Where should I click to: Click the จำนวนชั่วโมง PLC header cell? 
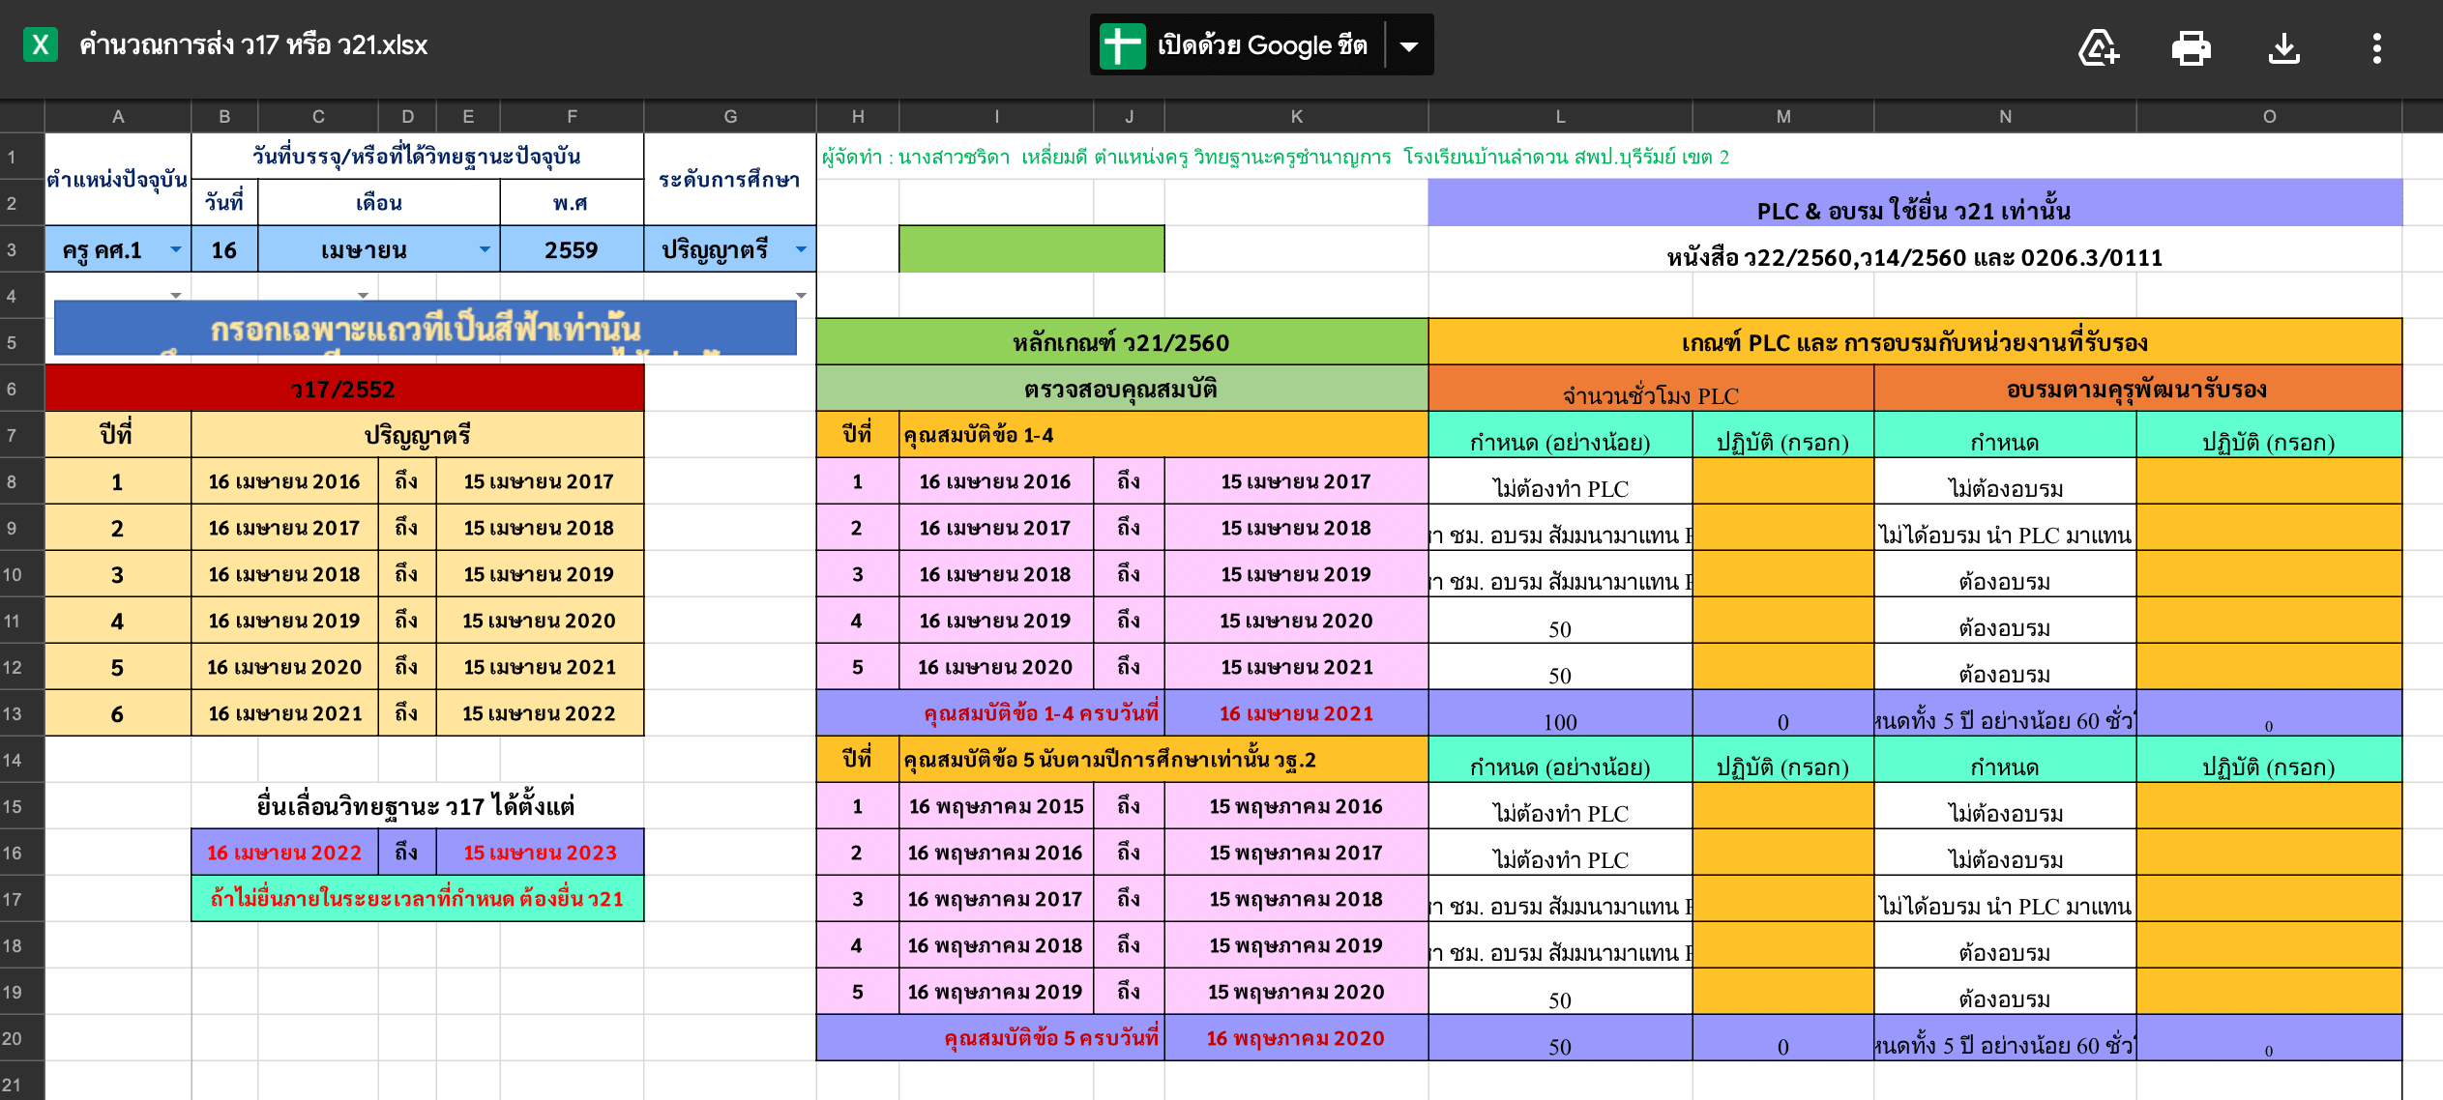click(x=1651, y=389)
